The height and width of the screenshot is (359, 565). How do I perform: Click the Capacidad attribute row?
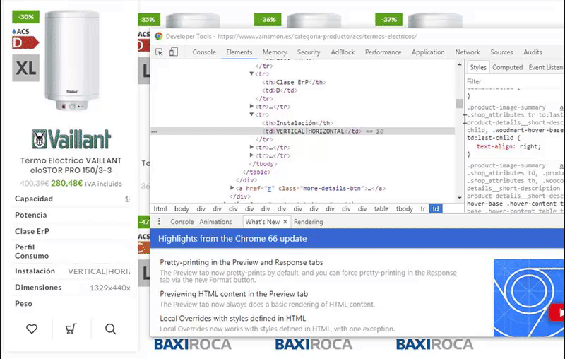[72, 199]
